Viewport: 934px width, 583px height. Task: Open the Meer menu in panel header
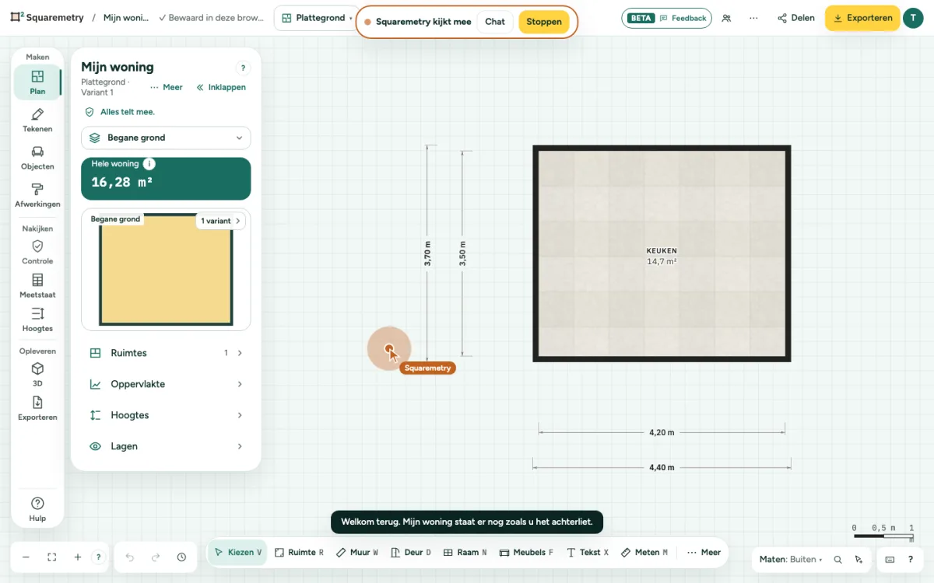(x=166, y=87)
